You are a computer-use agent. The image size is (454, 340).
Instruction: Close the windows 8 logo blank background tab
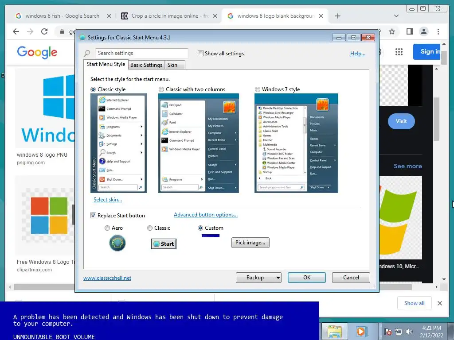(321, 16)
